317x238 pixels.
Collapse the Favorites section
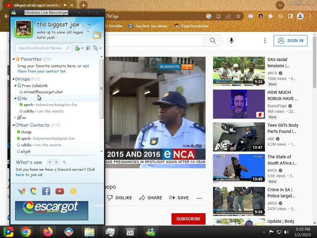coord(13,59)
